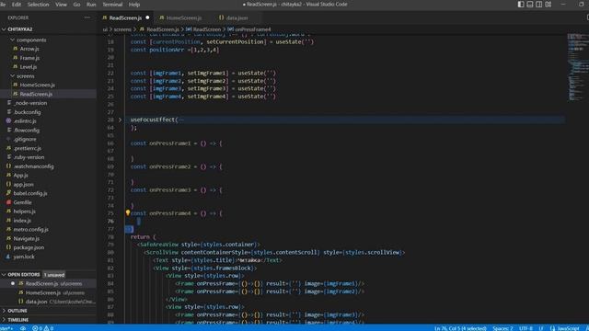This screenshot has height=331, width=589.
Task: Change encoding via UTF-8 status
Action: pyautogui.click(x=525, y=328)
